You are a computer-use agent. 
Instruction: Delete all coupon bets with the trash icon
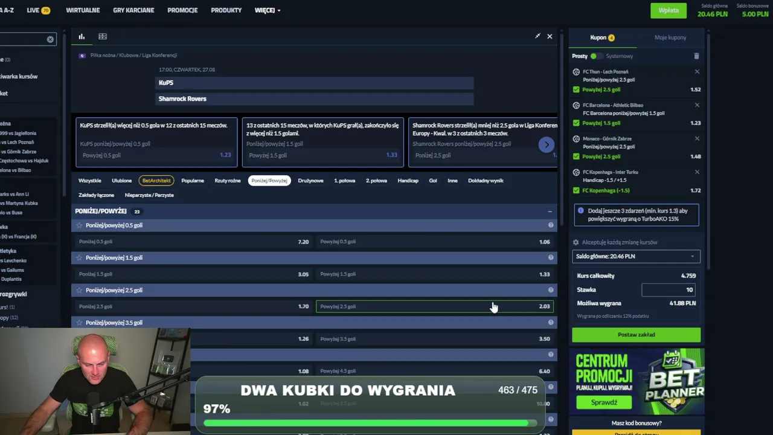(x=696, y=56)
